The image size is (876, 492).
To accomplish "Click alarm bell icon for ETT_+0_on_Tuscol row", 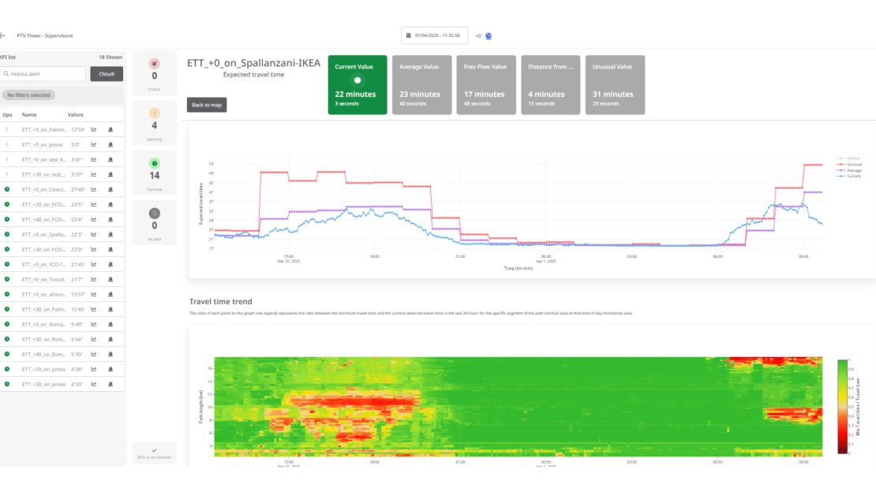I will tap(110, 279).
